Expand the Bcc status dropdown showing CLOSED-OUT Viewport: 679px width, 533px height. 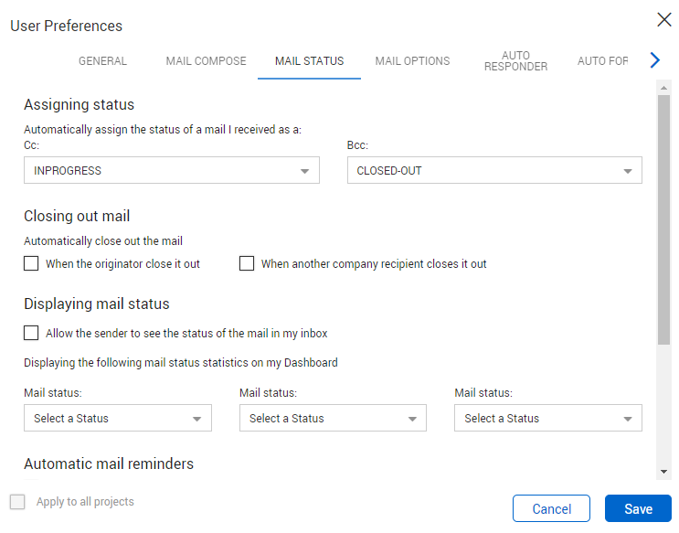click(494, 171)
